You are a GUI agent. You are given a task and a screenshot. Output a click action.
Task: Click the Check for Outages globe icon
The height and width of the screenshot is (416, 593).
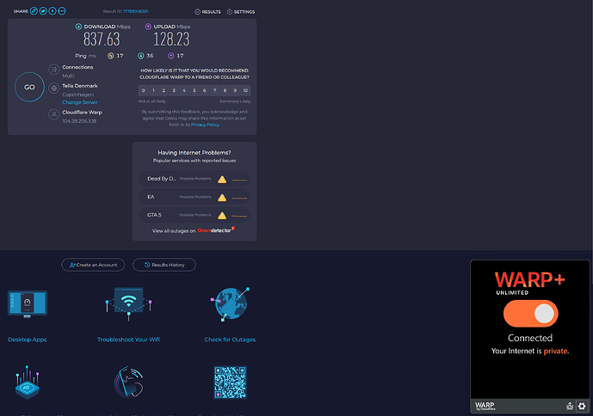click(230, 303)
